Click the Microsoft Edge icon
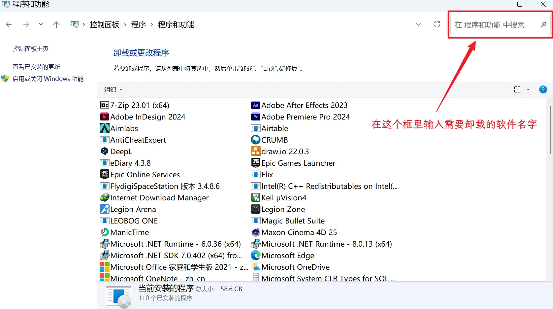The height and width of the screenshot is (309, 553). [255, 256]
